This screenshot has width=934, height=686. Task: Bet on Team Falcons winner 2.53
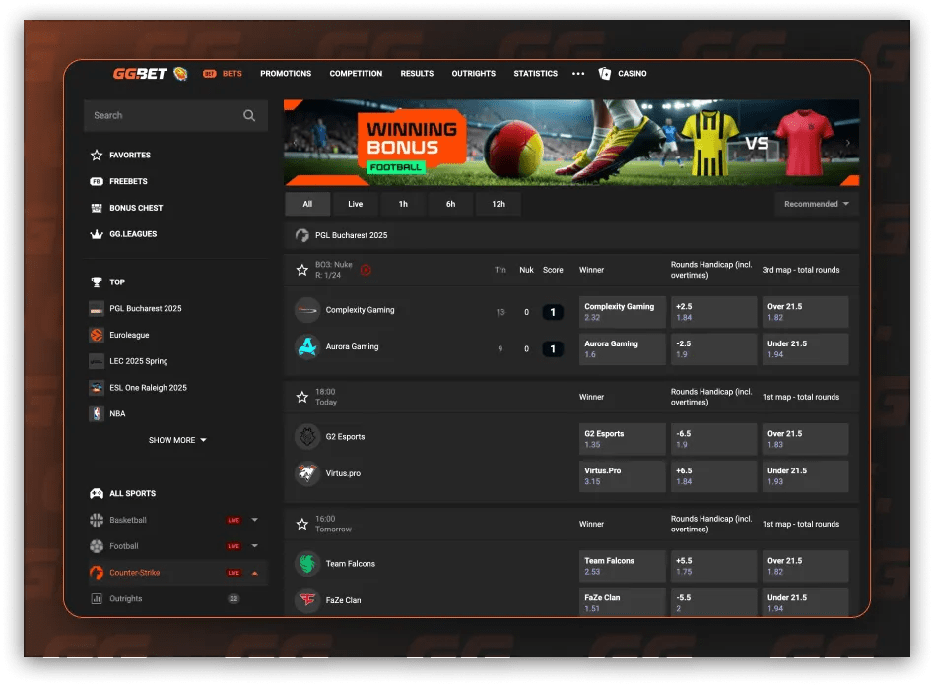pyautogui.click(x=622, y=566)
